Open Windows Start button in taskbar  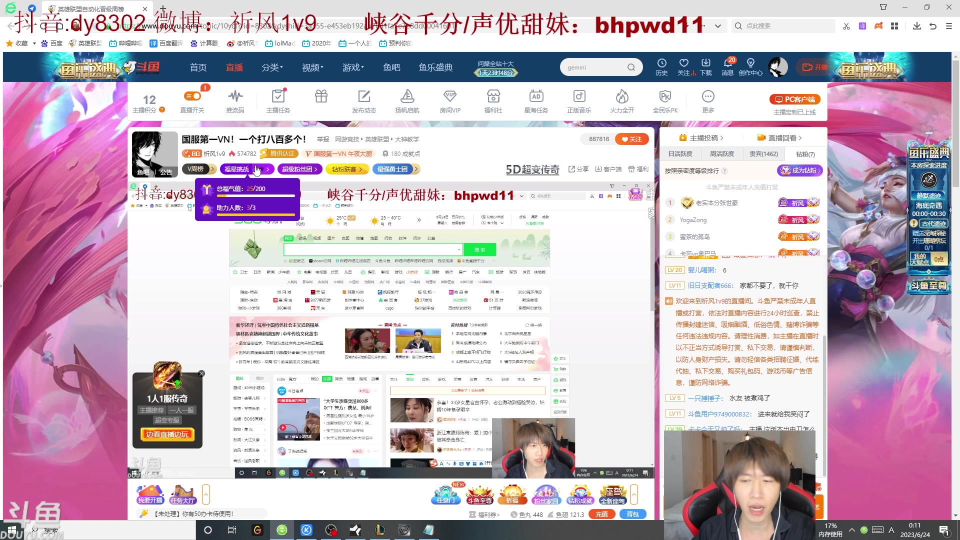pyautogui.click(x=11, y=529)
